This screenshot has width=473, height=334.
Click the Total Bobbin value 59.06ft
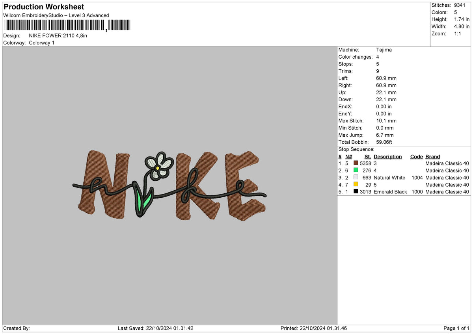click(384, 142)
